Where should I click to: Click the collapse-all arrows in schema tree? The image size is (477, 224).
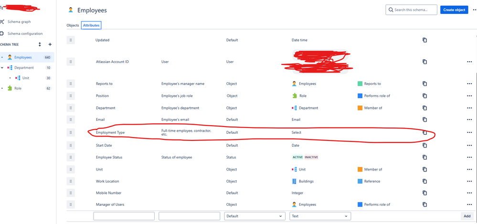[40, 44]
